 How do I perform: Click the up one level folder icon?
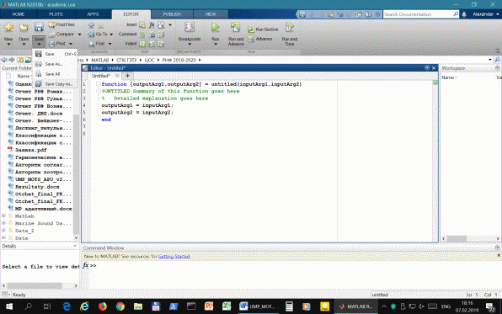[x=20, y=60]
